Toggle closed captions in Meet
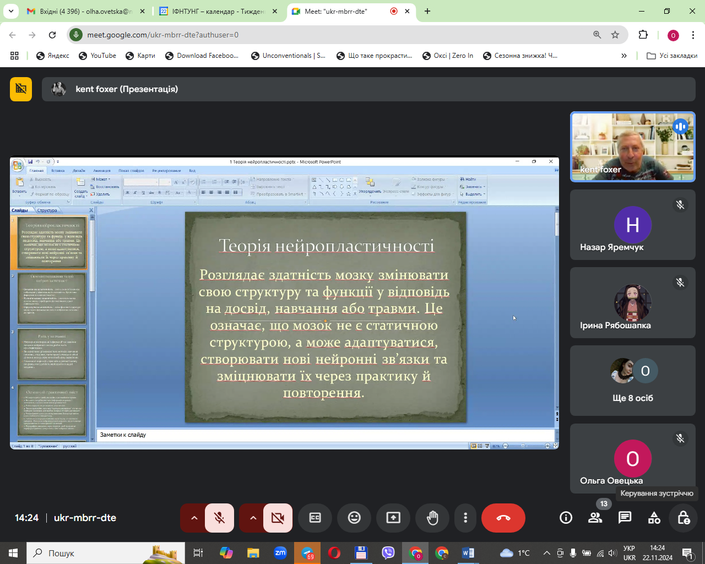 coord(315,518)
